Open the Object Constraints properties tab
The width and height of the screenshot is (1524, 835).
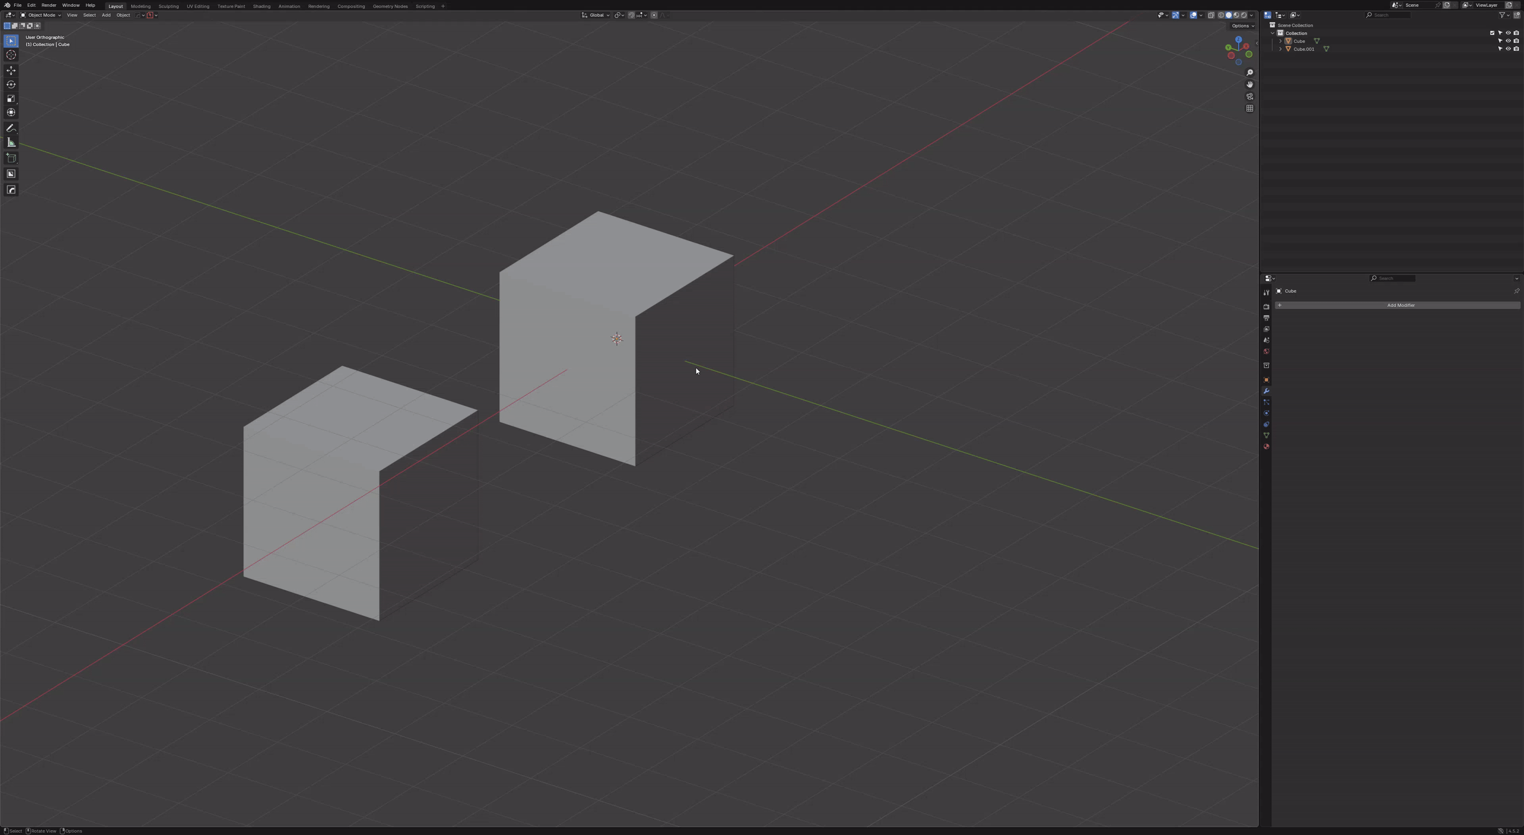(1266, 425)
